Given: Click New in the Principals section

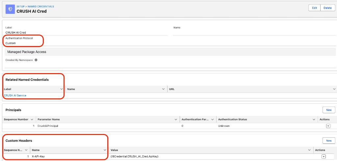Looking at the screenshot, I should tap(329, 110).
